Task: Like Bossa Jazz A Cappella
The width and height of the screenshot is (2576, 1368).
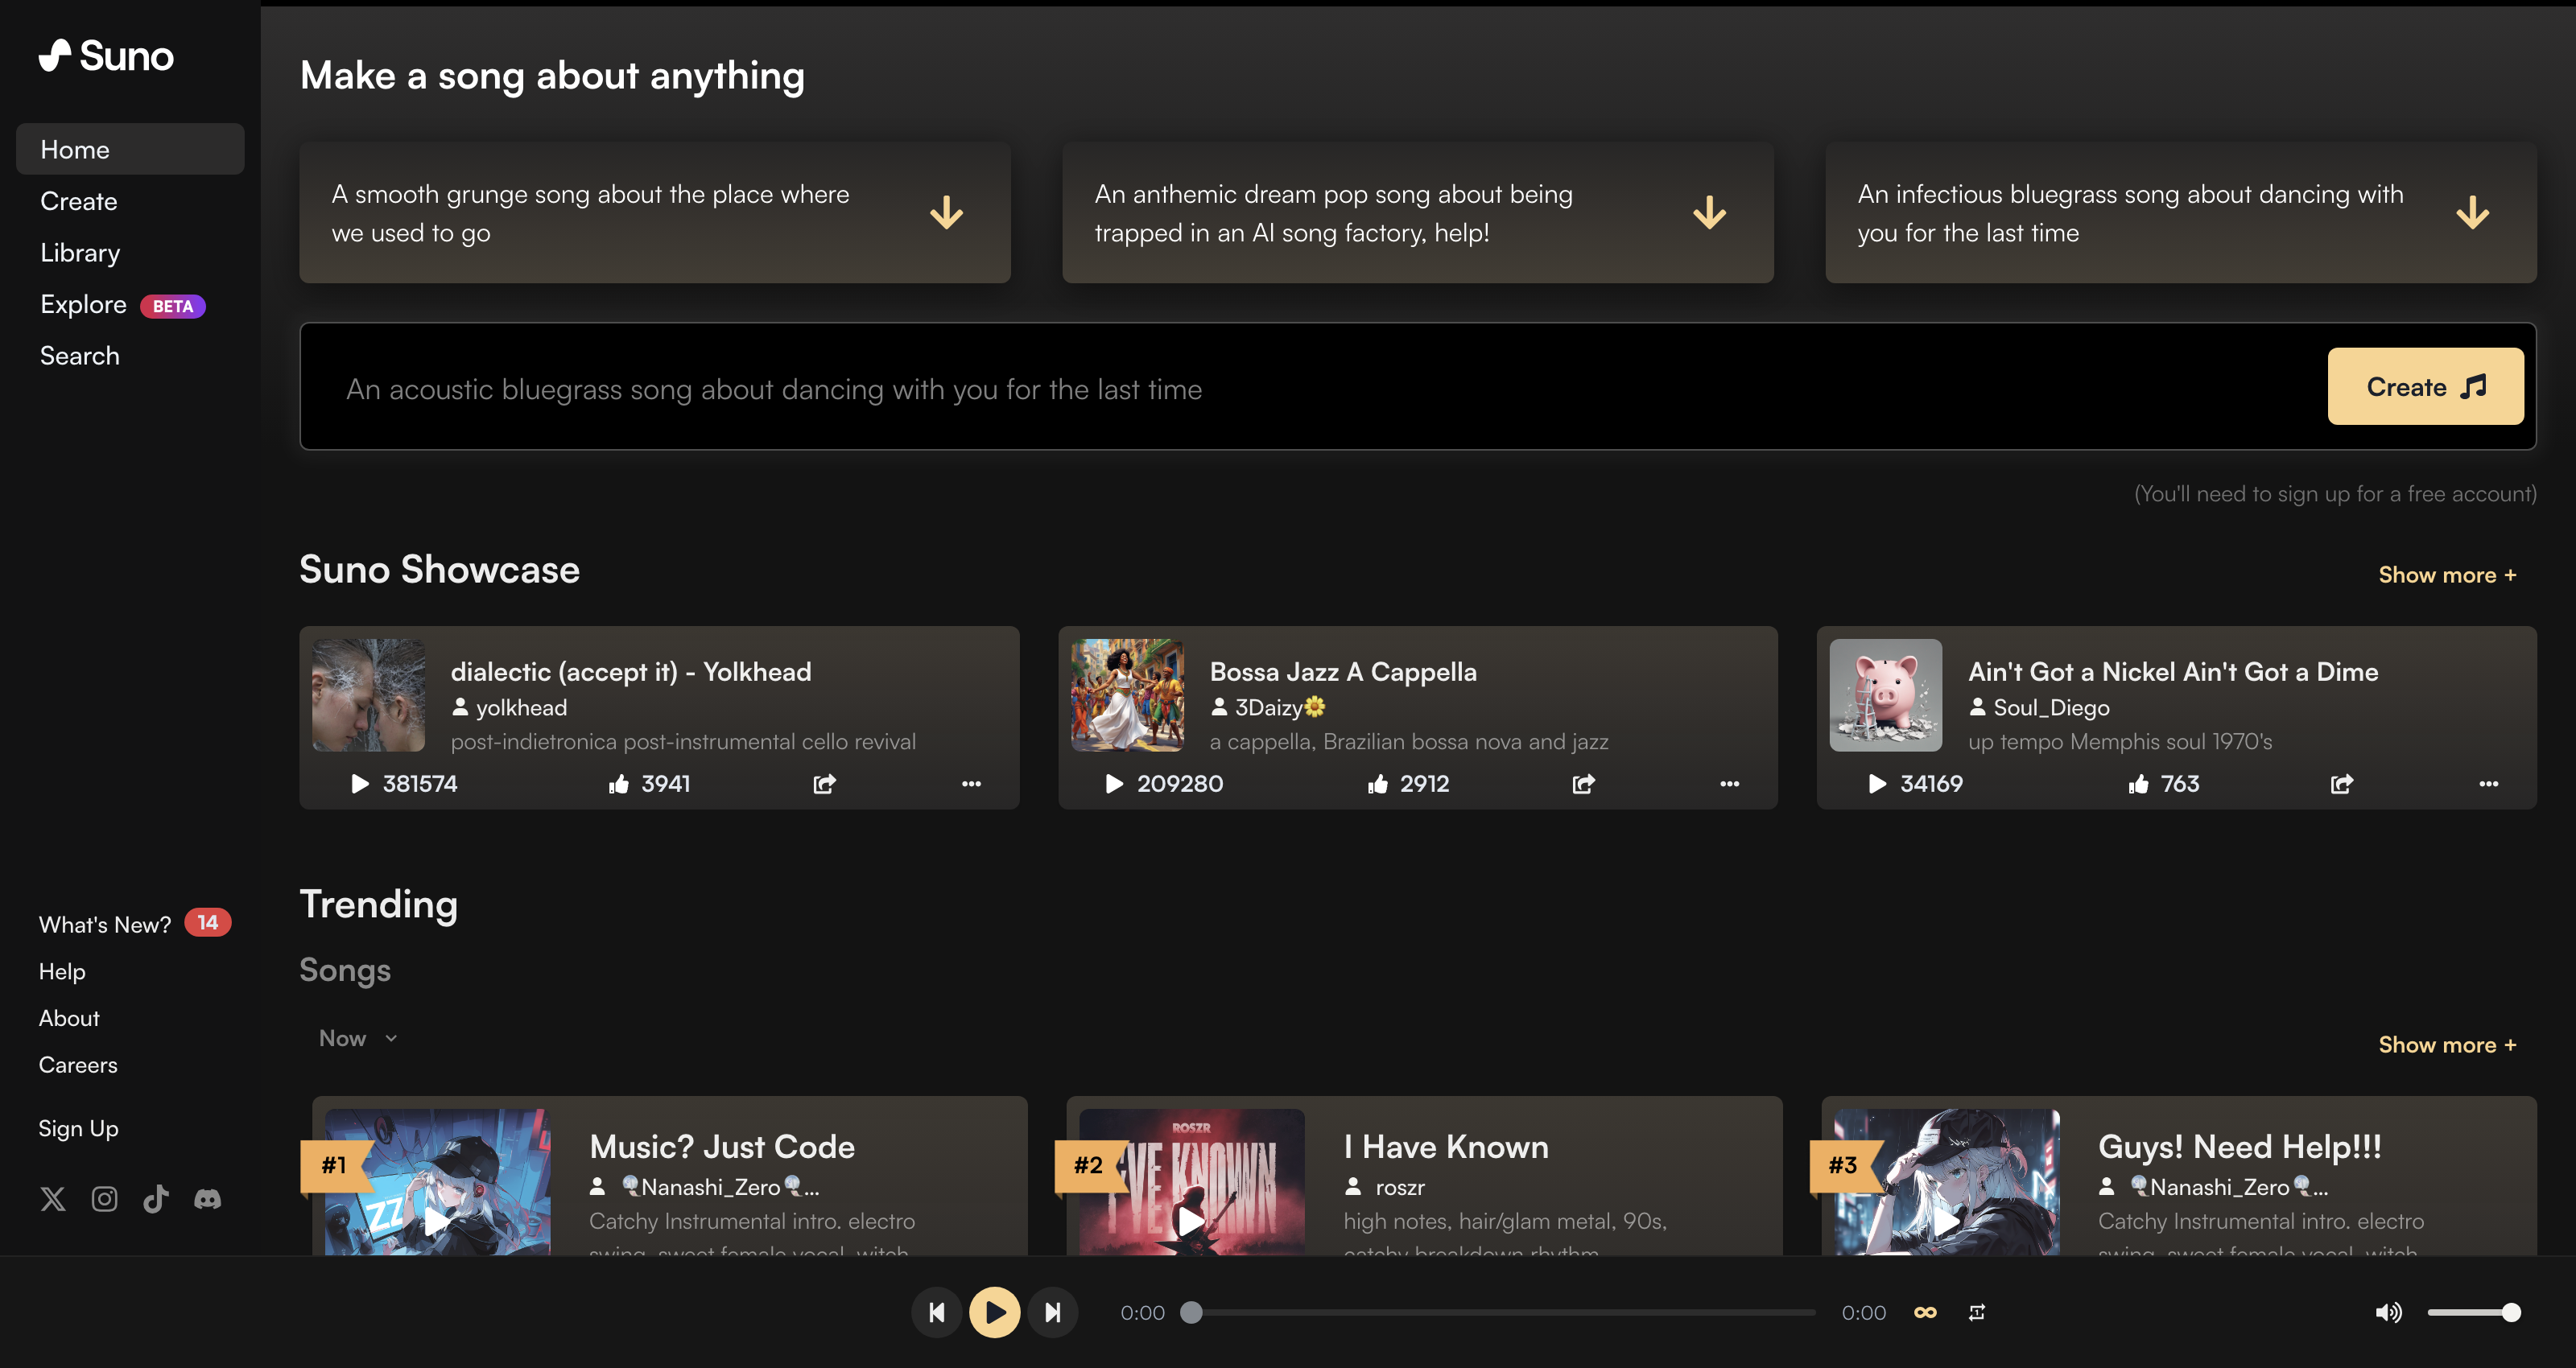Action: pos(1378,784)
